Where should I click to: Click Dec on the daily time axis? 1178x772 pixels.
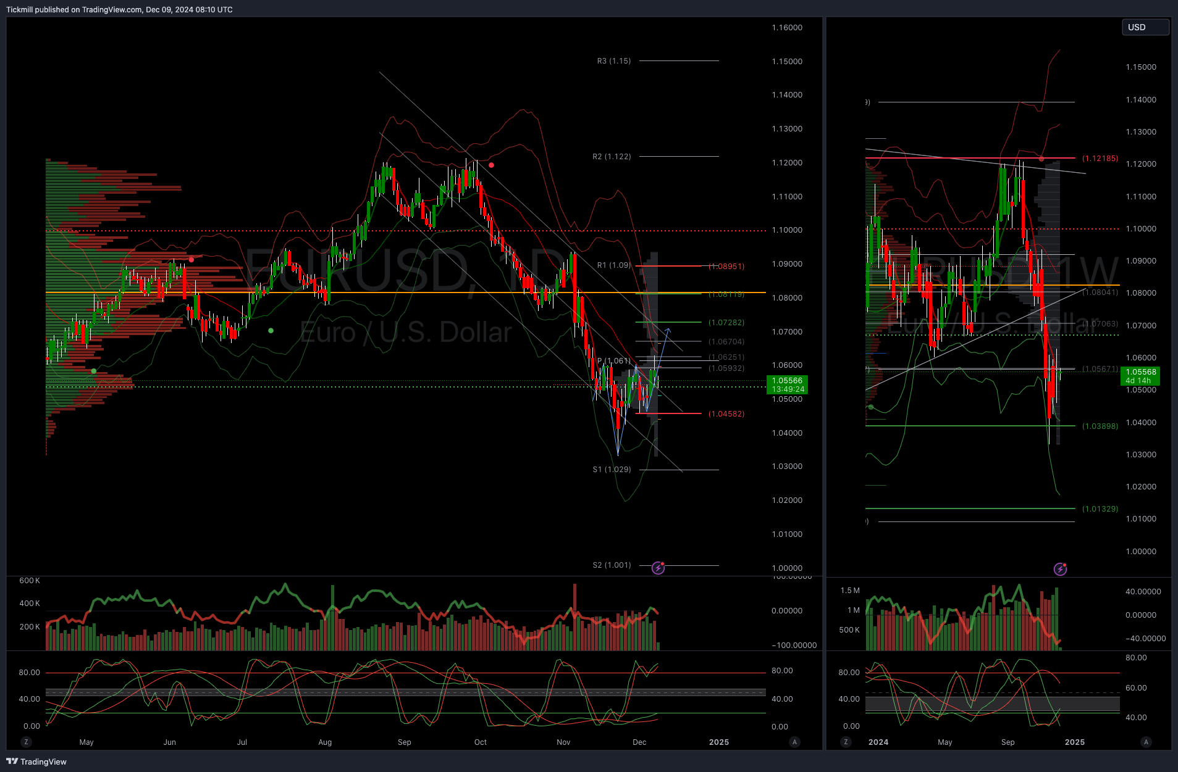[639, 742]
